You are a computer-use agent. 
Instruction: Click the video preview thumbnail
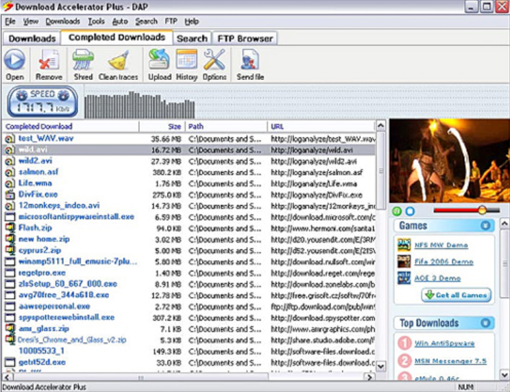pos(450,161)
